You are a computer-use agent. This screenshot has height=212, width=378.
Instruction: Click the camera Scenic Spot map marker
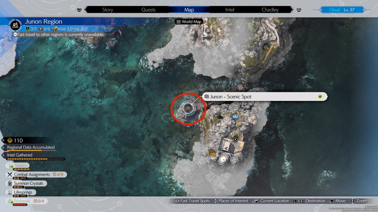(188, 108)
